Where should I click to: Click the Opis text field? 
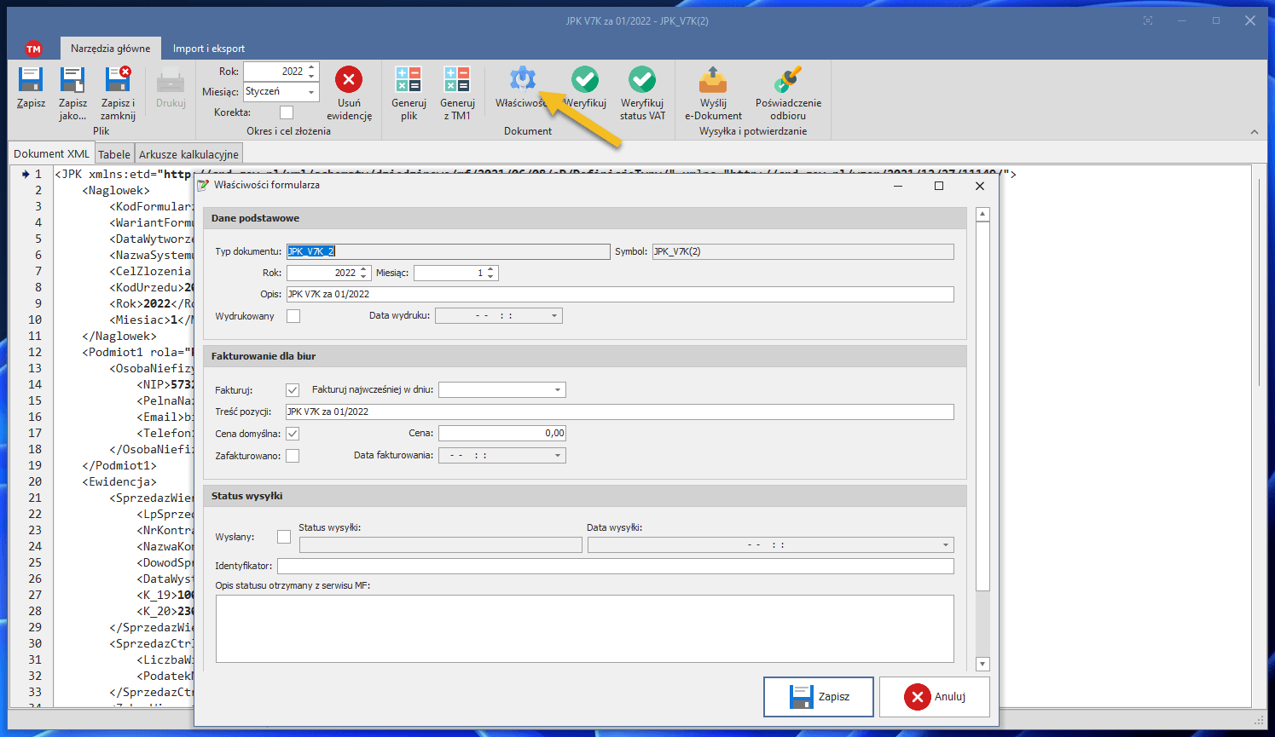pyautogui.click(x=619, y=294)
